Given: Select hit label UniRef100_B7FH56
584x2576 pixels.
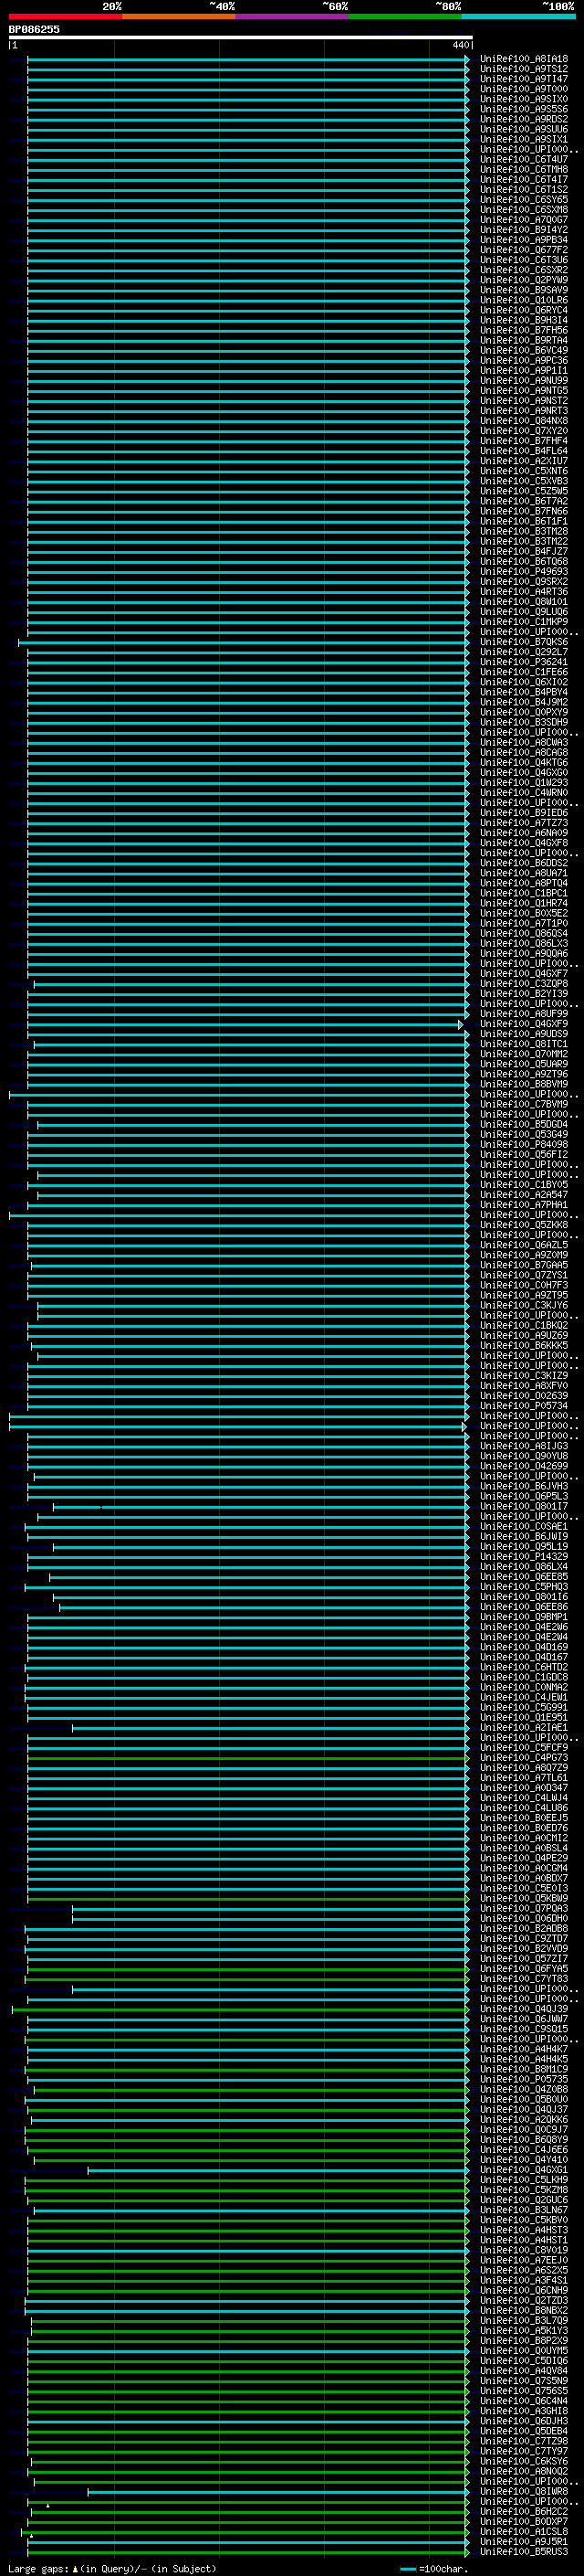Looking at the screenshot, I should tap(523, 330).
